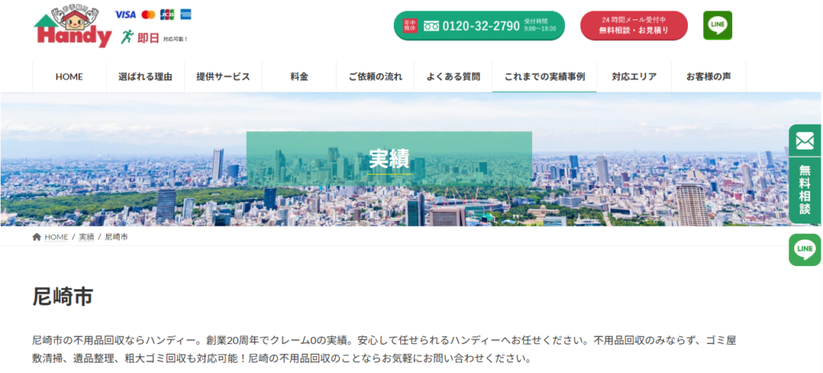Open ご依頼の流れ menu item
This screenshot has height=373, width=823.
[375, 77]
